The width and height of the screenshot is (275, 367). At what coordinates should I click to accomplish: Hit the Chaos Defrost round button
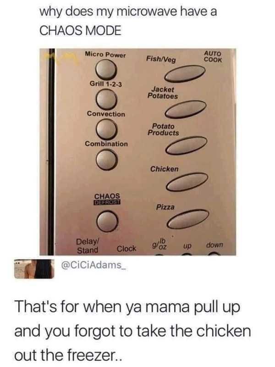click(107, 221)
